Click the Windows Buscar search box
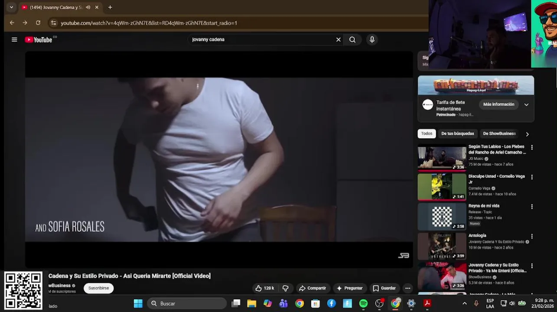 point(186,303)
